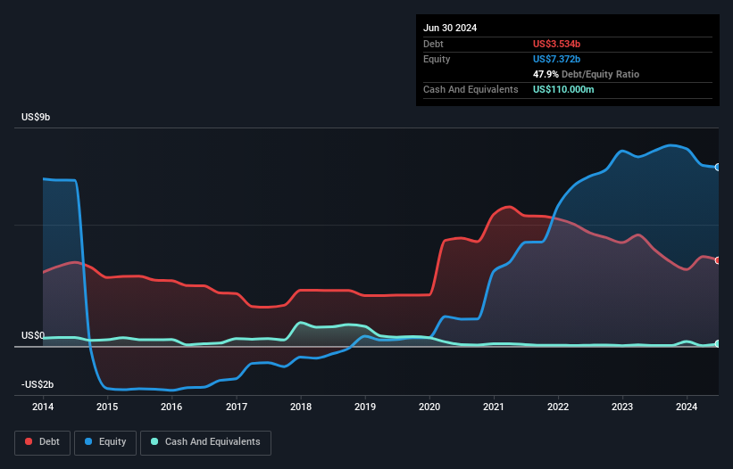Screen dimensions: 733x469
Task: Click the -US$2b y-axis label
Action: 37,384
